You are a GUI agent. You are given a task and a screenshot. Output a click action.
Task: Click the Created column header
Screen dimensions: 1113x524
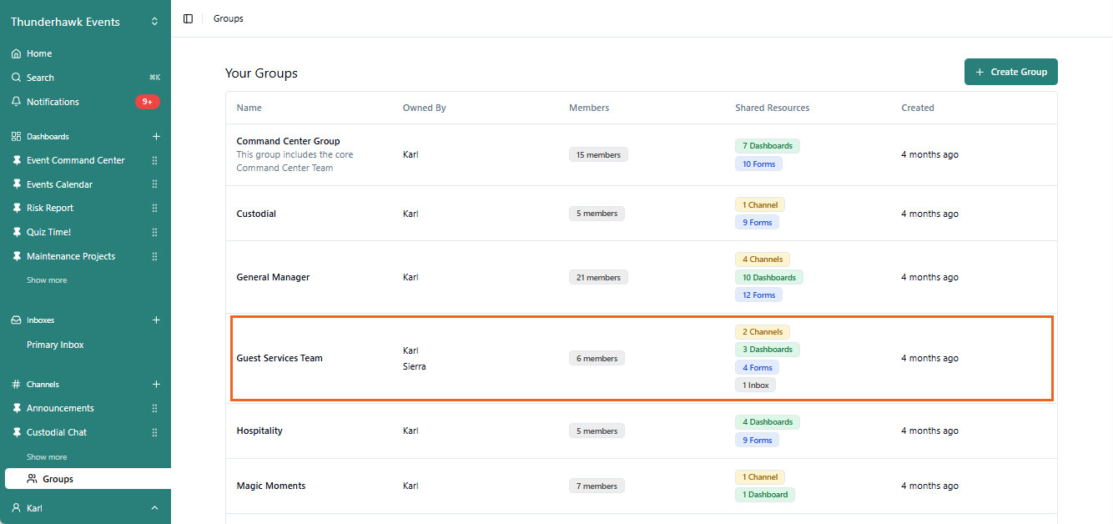(918, 108)
